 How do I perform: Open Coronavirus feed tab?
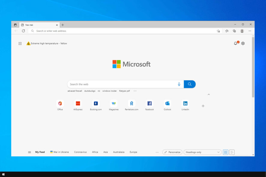(x=80, y=152)
